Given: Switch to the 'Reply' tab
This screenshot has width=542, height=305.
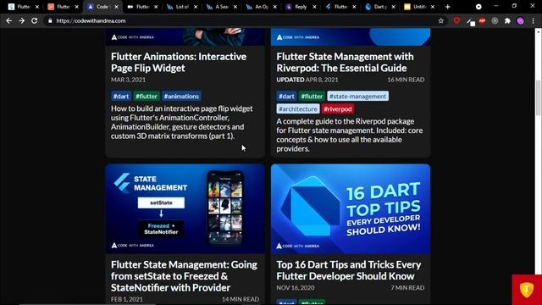Looking at the screenshot, I should click(301, 7).
